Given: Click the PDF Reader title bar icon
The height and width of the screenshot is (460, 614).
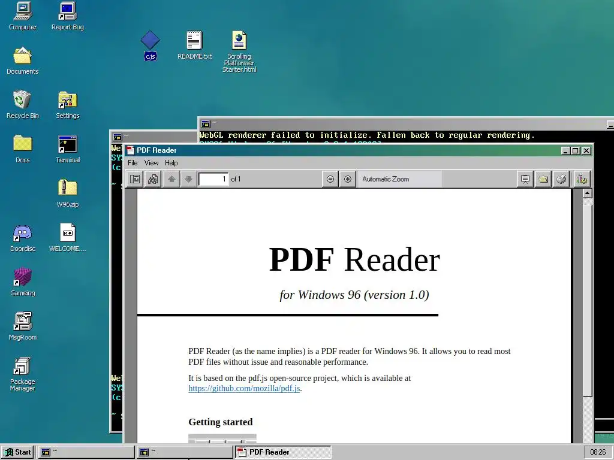Looking at the screenshot, I should pos(131,150).
